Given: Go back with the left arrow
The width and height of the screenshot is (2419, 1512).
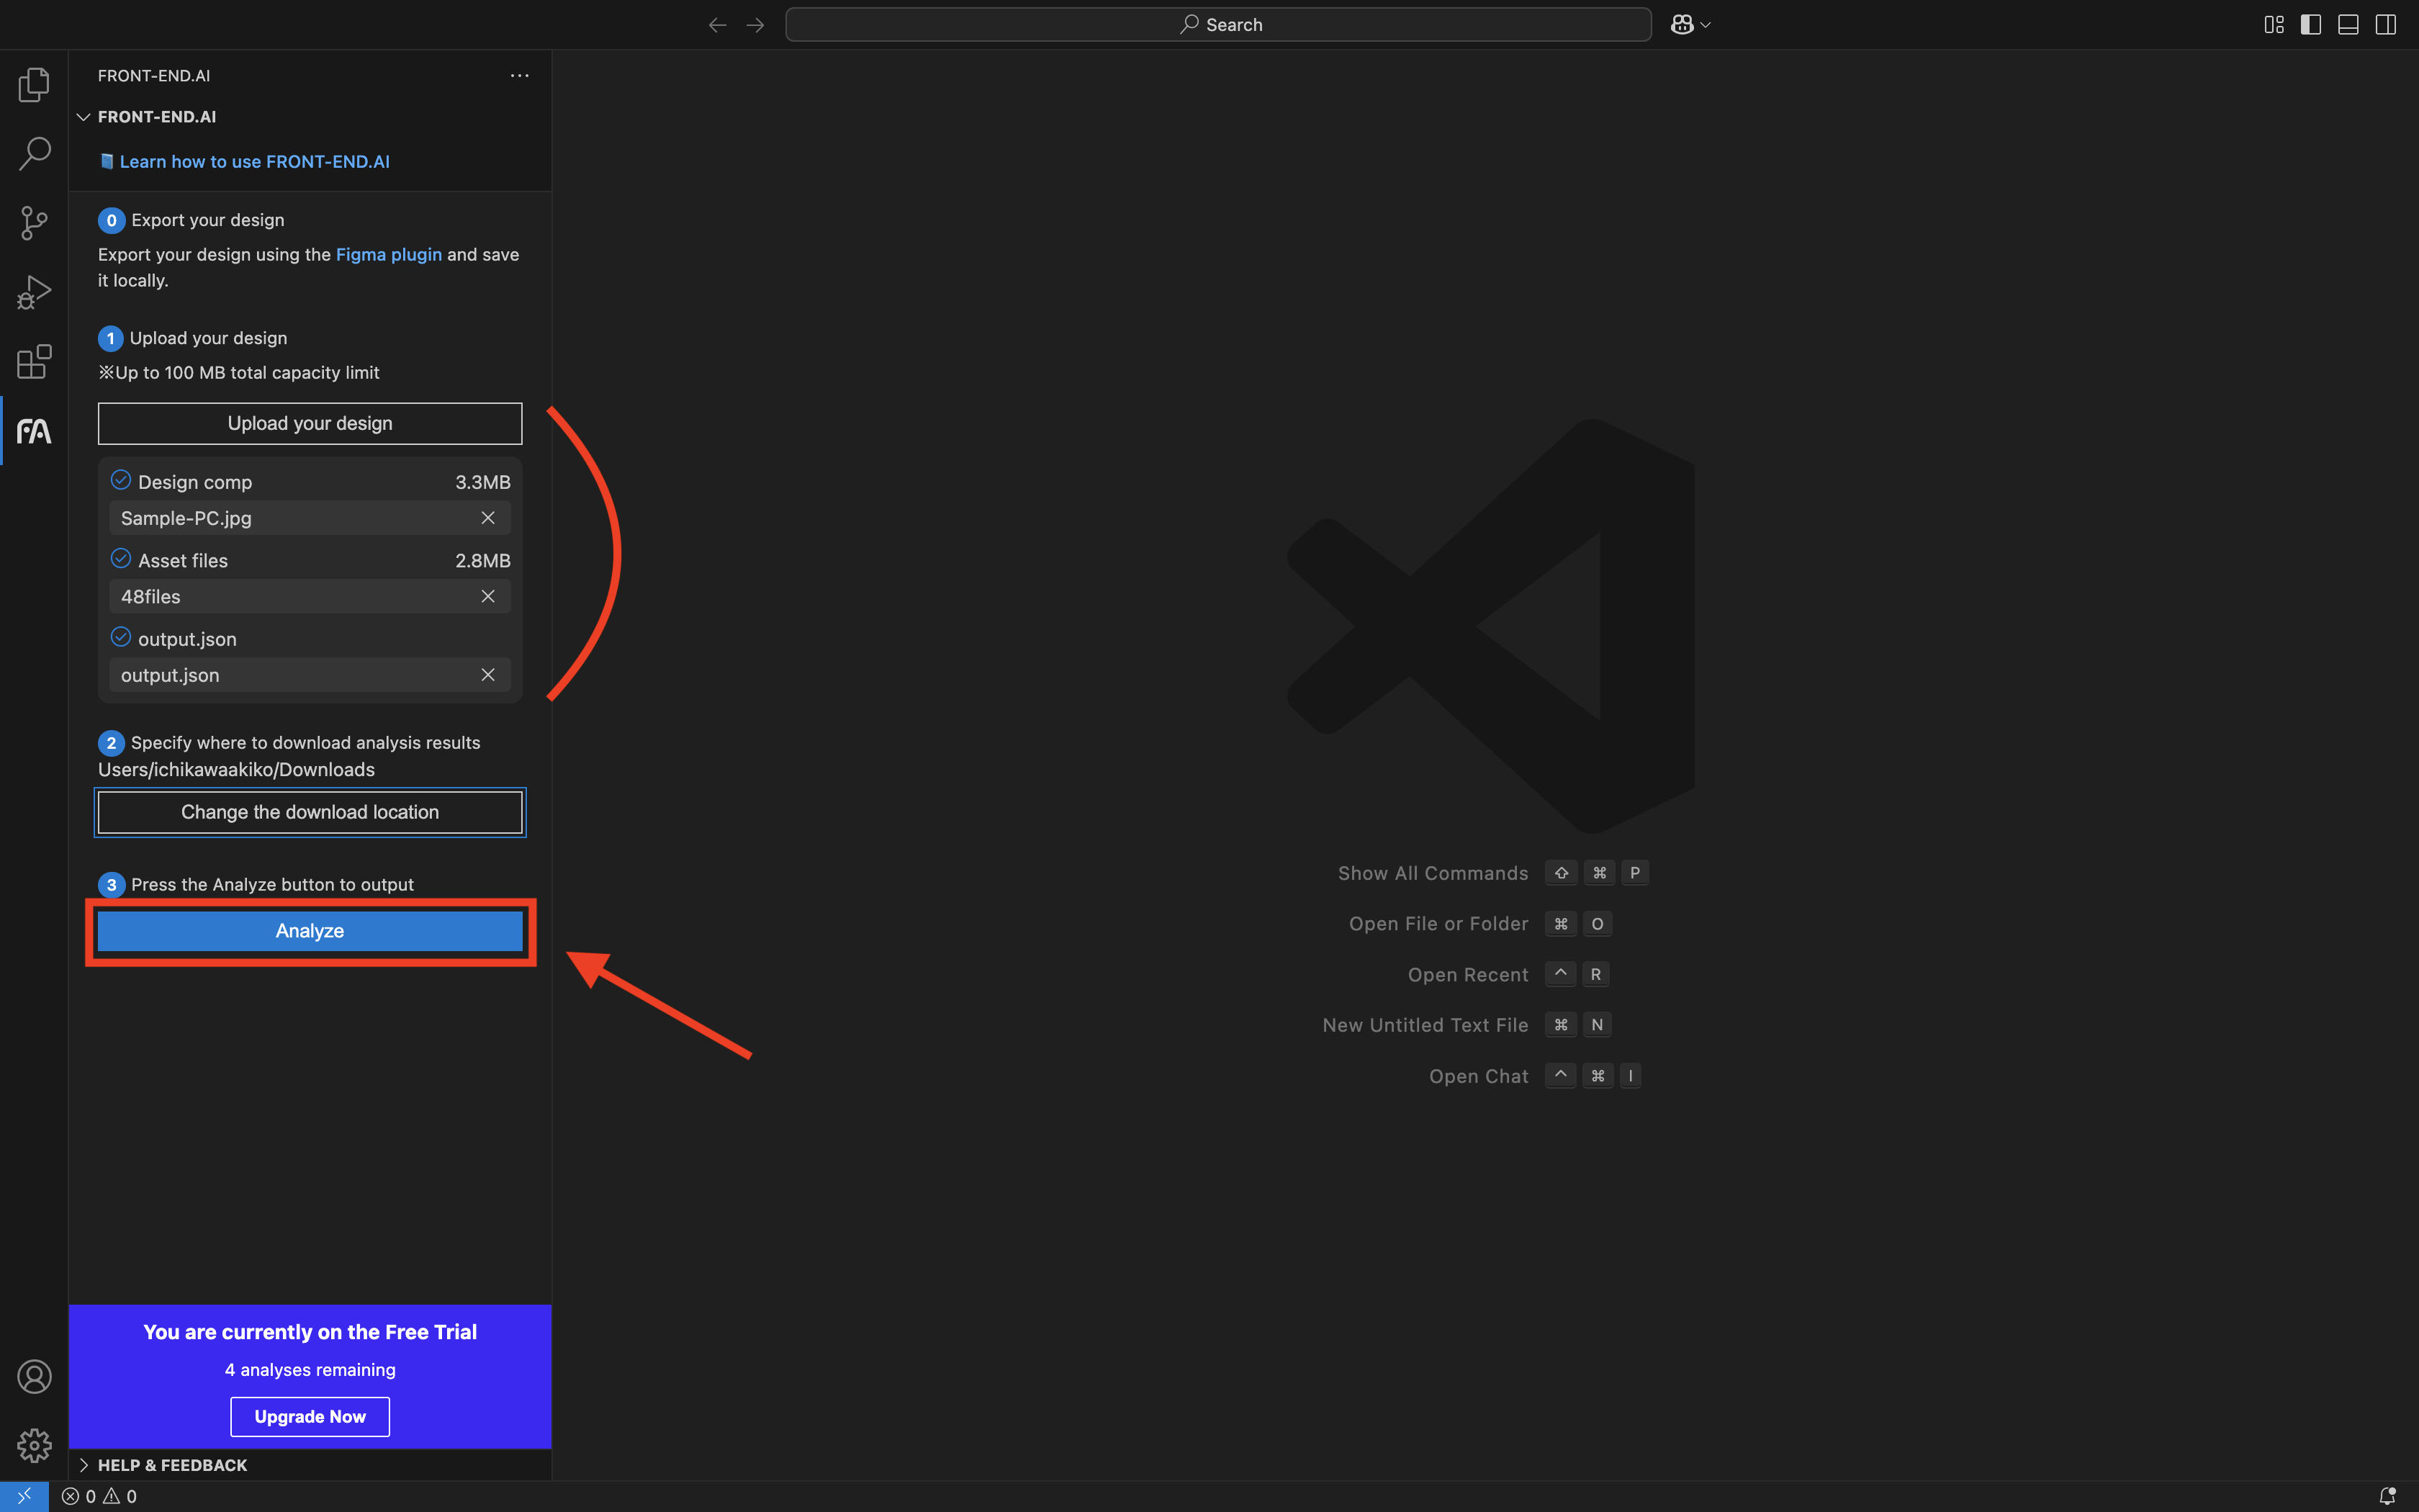Looking at the screenshot, I should [717, 25].
